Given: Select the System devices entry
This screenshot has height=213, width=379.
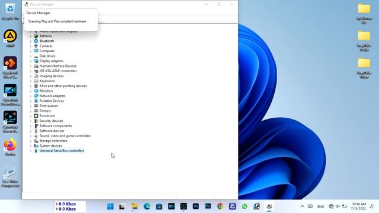Looking at the screenshot, I should (50, 146).
